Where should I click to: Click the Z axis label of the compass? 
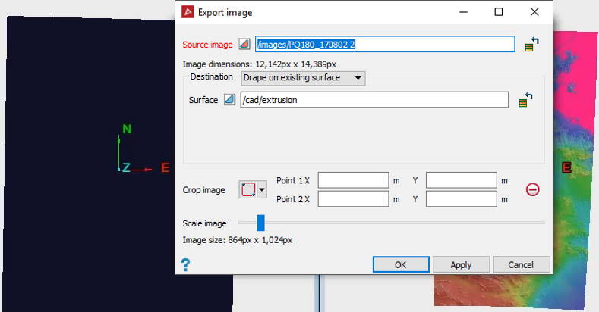[126, 167]
